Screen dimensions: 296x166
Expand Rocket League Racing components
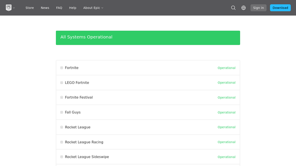pos(62,142)
